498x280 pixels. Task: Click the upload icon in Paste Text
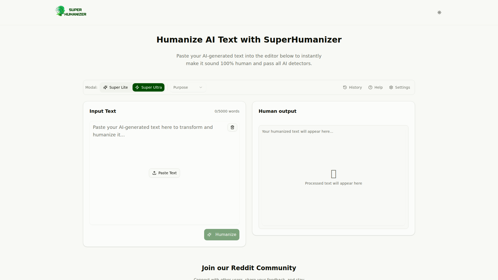point(154,173)
